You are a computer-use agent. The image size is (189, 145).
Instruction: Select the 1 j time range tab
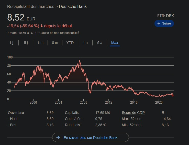pyautogui.click(x=11, y=43)
